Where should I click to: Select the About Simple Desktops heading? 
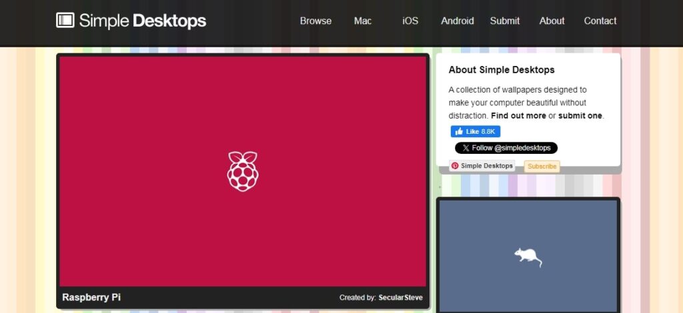pyautogui.click(x=502, y=69)
